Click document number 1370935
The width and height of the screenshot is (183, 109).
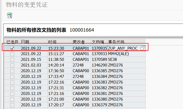pos(99,48)
